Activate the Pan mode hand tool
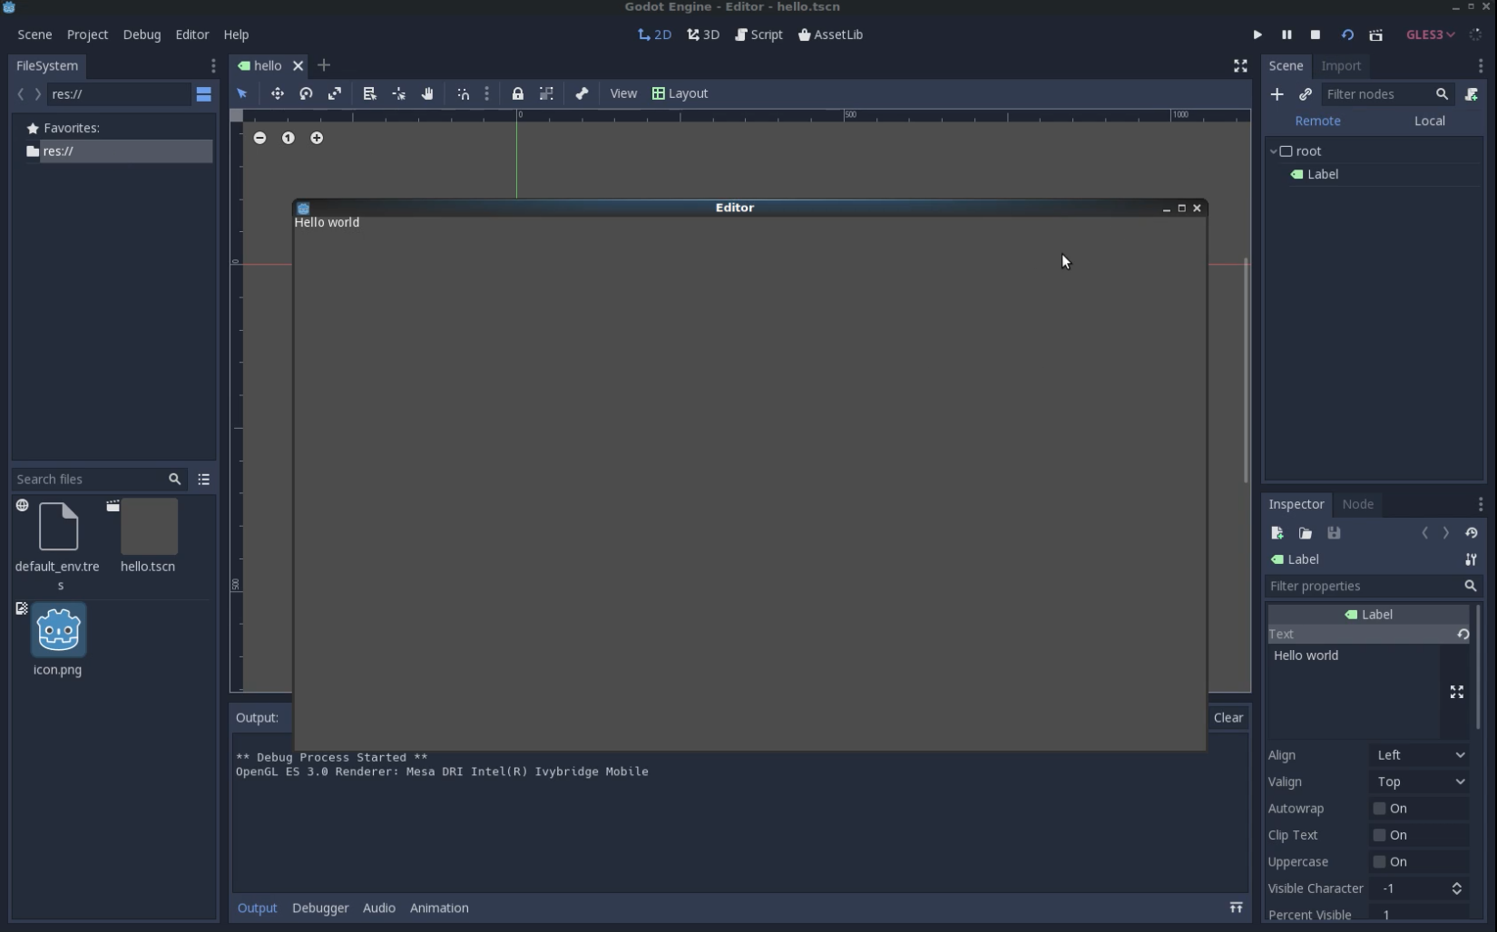The width and height of the screenshot is (1497, 932). click(427, 93)
